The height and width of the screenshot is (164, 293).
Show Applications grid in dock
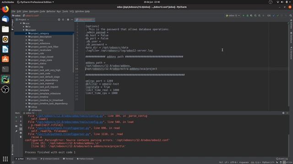(5, 159)
